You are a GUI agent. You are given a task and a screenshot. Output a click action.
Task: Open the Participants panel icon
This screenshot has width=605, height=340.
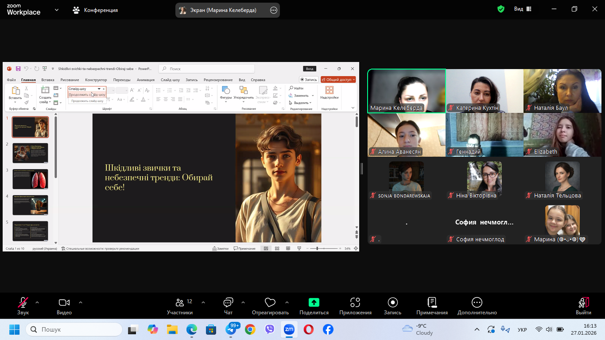[x=180, y=303]
